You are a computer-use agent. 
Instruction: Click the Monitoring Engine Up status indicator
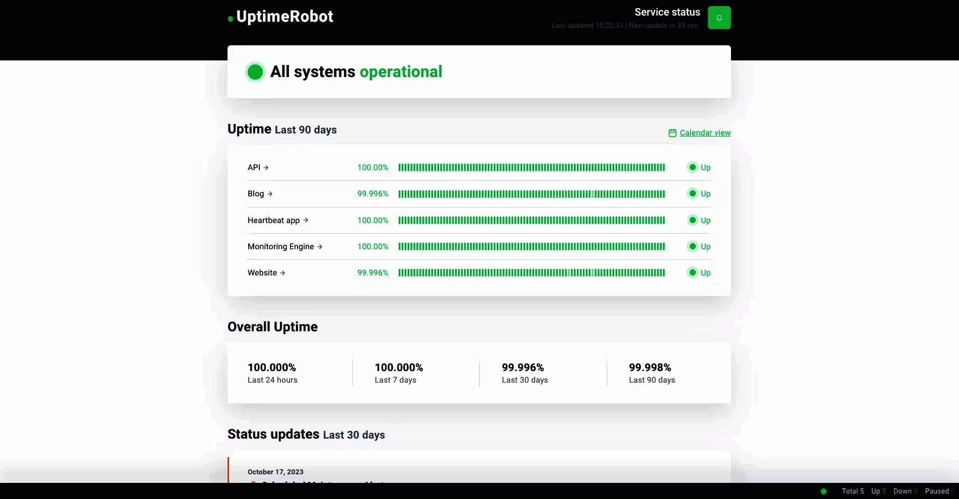point(699,247)
